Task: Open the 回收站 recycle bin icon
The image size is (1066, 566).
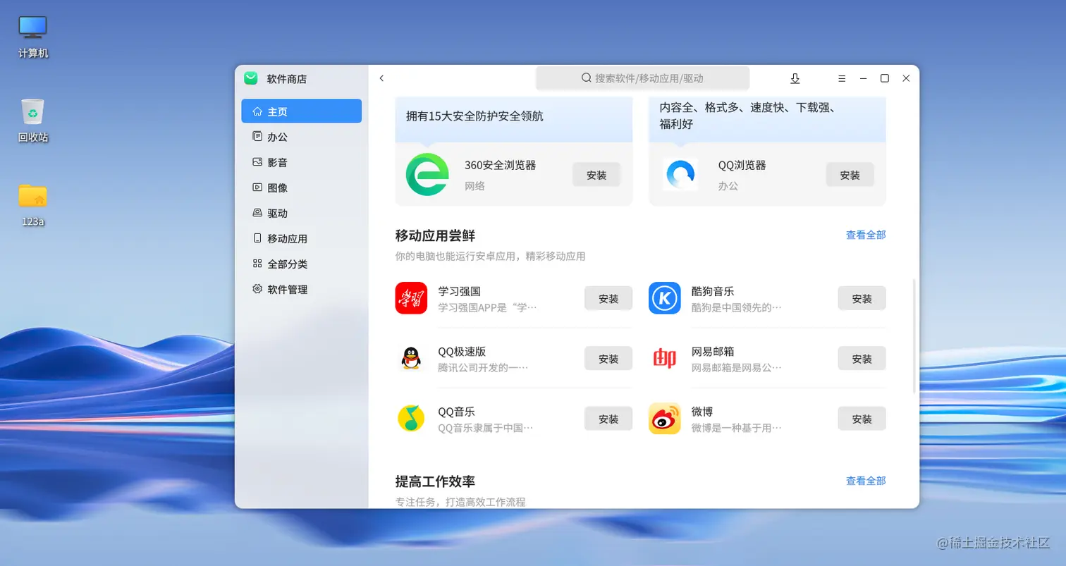Action: pyautogui.click(x=32, y=121)
